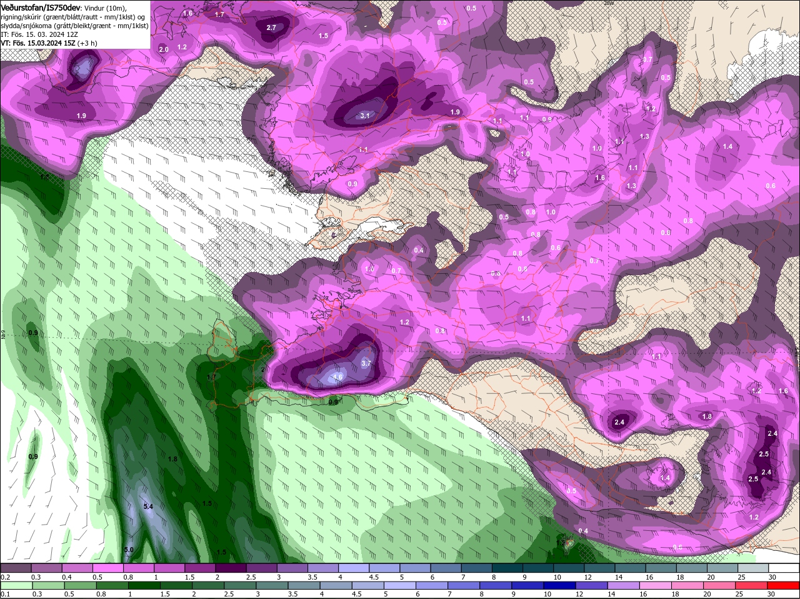Click the 2.7 snowfall value on the map

tap(271, 28)
